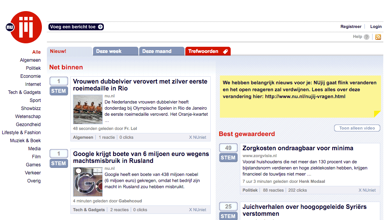
Task: Choose the Wetenschap category in sidebar
Action: click(x=28, y=117)
